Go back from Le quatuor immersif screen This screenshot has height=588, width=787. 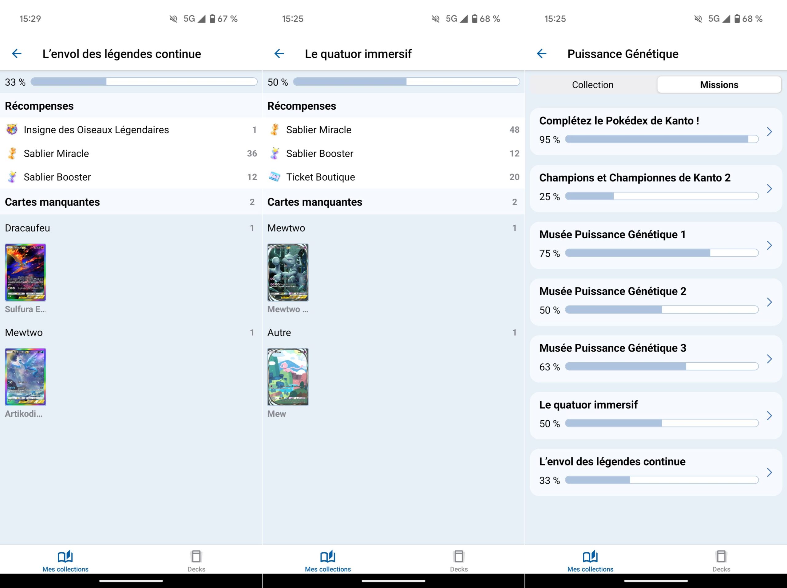(279, 54)
